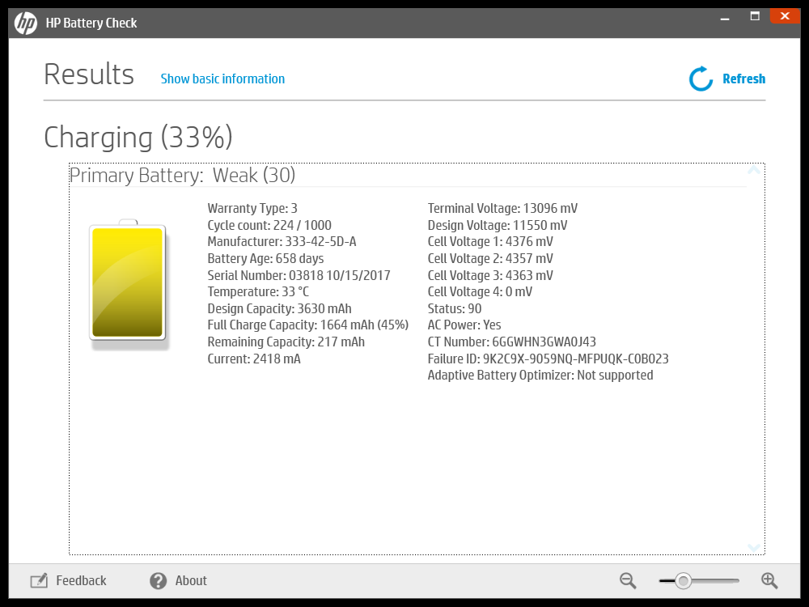This screenshot has width=809, height=607.
Task: Select Battery Age: 658 days text
Action: tap(265, 259)
